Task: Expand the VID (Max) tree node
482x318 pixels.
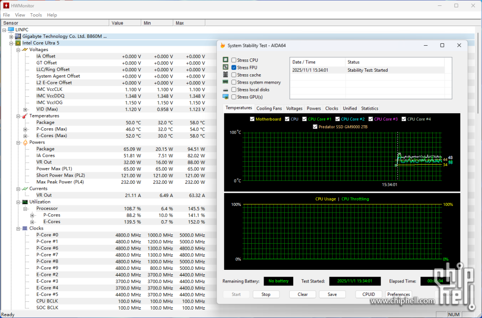Action: (x=25, y=110)
